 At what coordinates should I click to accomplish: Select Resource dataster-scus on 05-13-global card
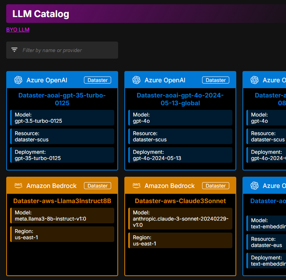180,136
